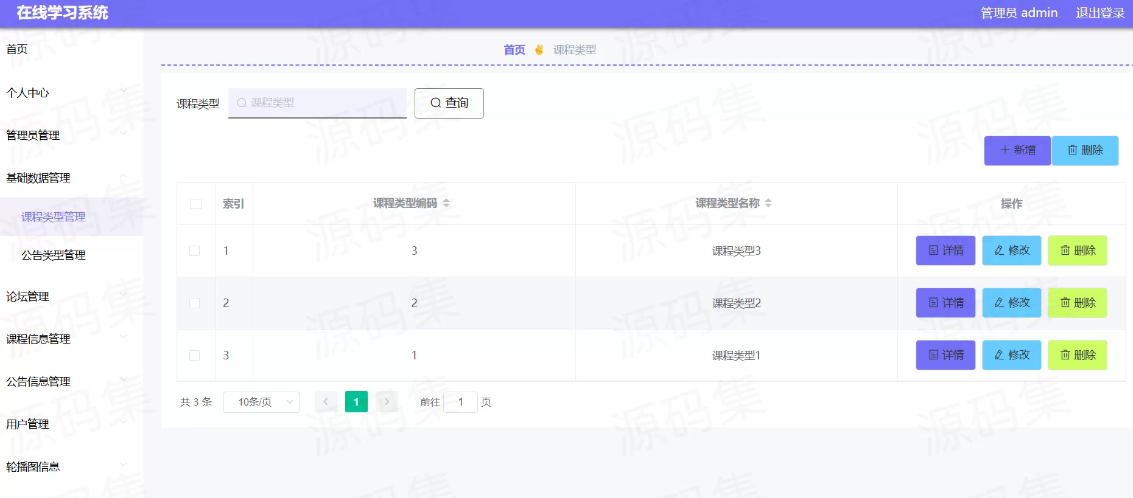This screenshot has height=498, width=1133.
Task: Click the peace-hand icon in the breadcrumb
Action: coord(539,50)
